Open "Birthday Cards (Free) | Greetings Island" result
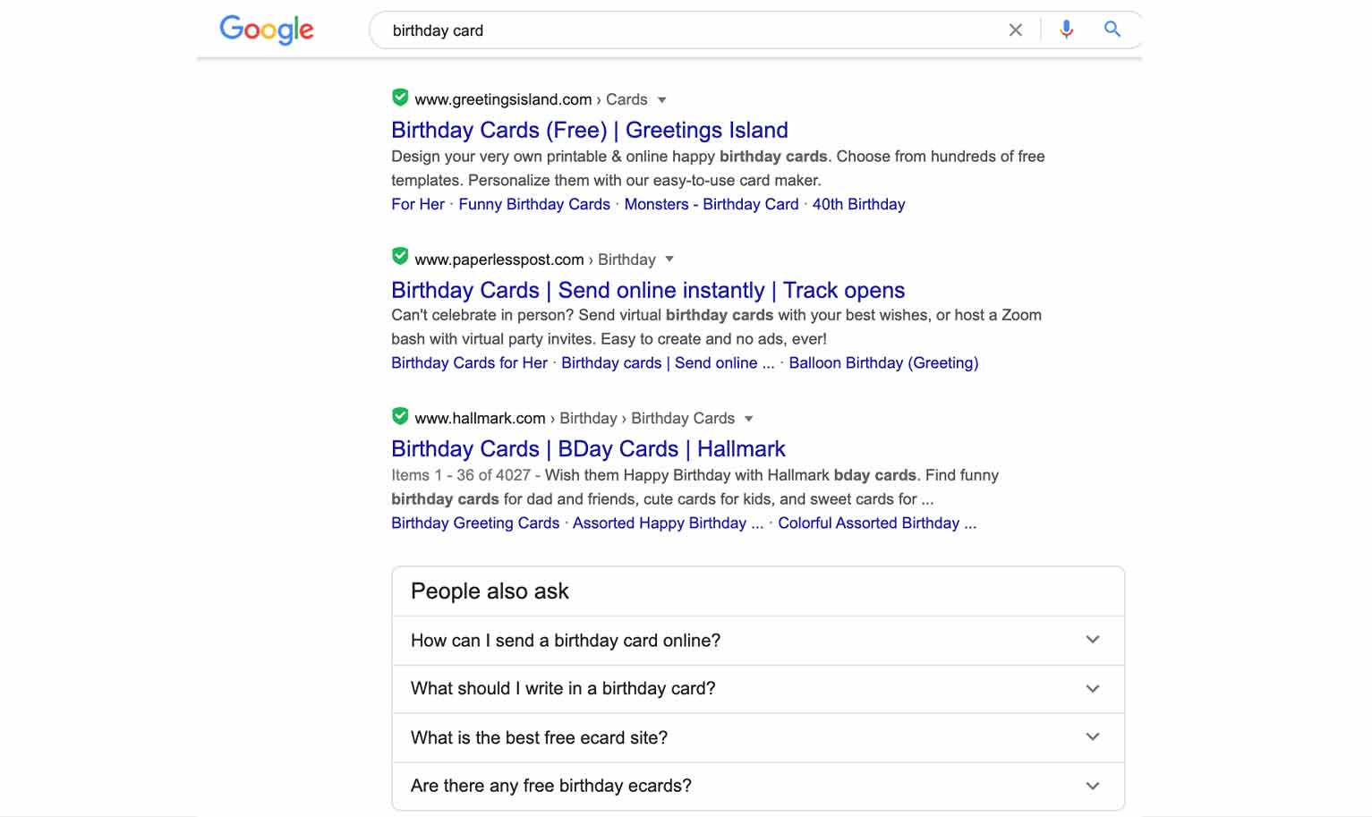 pos(590,130)
